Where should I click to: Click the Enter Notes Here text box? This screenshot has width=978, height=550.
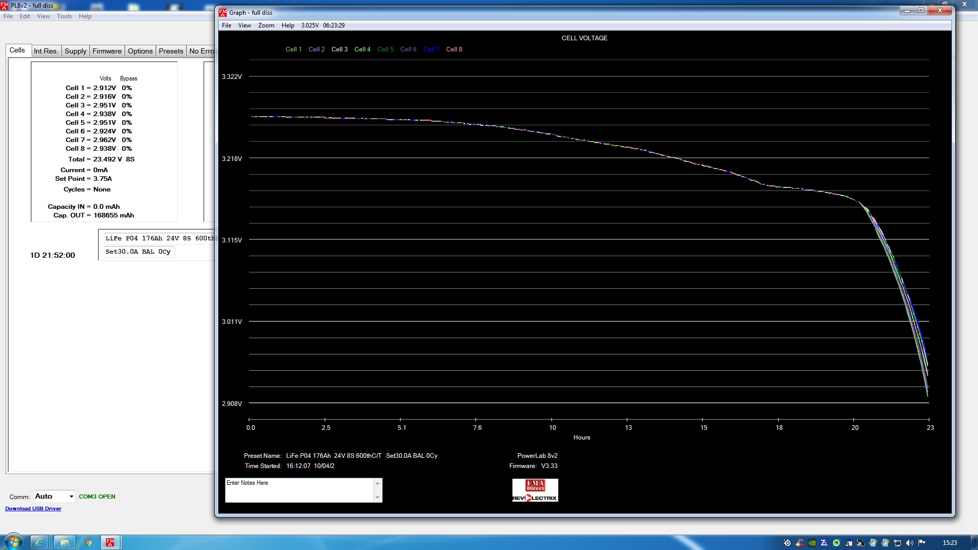click(300, 490)
